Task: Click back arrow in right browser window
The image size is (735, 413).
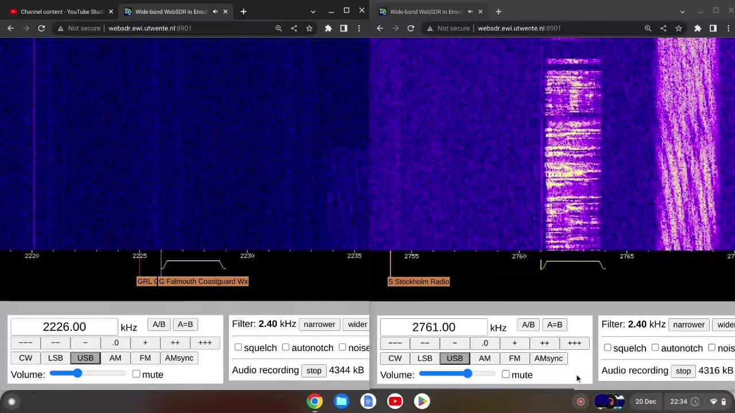Action: (380, 28)
